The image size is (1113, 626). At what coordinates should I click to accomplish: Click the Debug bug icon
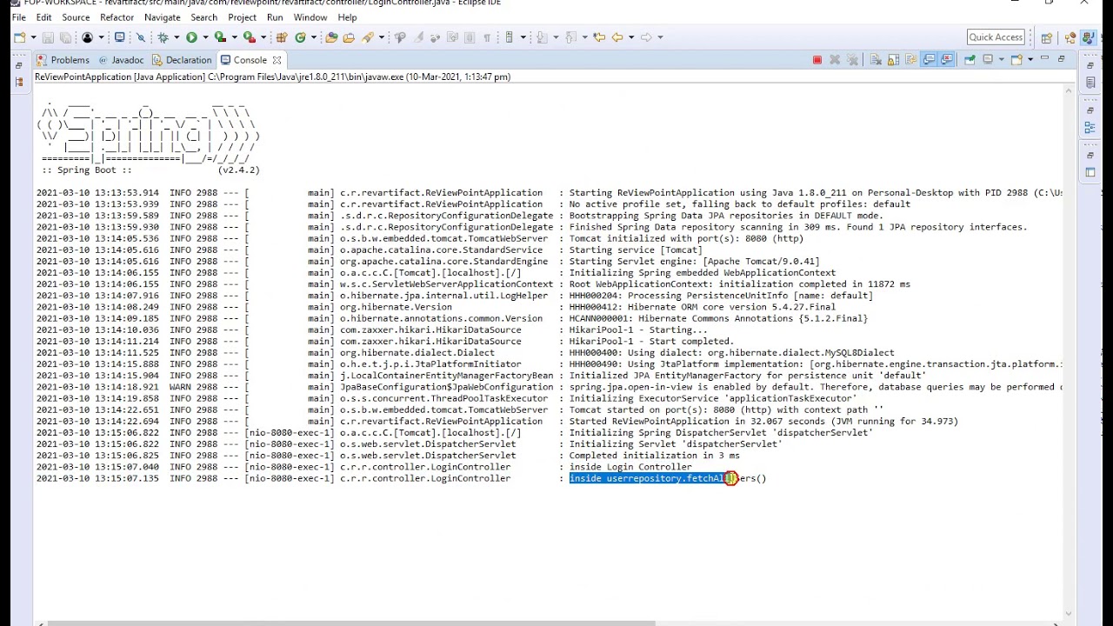163,37
